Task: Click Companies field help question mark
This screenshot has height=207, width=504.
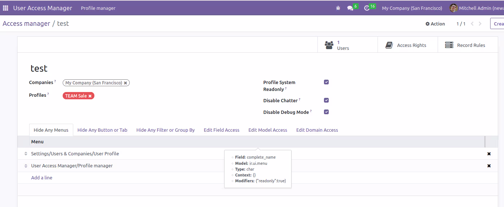Action: (x=55, y=81)
